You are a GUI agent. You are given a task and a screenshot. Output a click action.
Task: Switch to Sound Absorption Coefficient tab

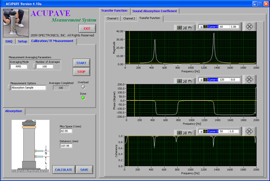click(x=155, y=11)
